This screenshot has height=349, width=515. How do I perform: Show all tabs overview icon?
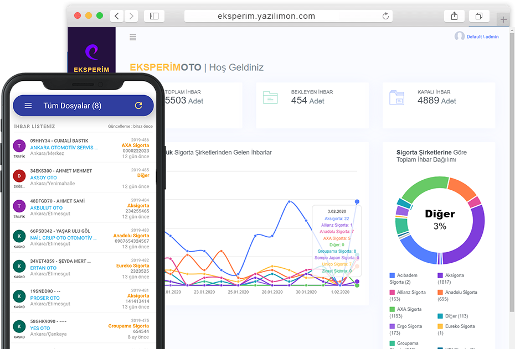click(x=479, y=16)
